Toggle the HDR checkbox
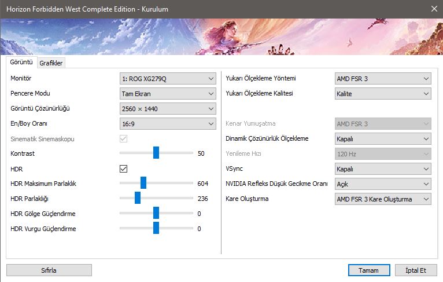This screenshot has width=443, height=282. point(123,169)
